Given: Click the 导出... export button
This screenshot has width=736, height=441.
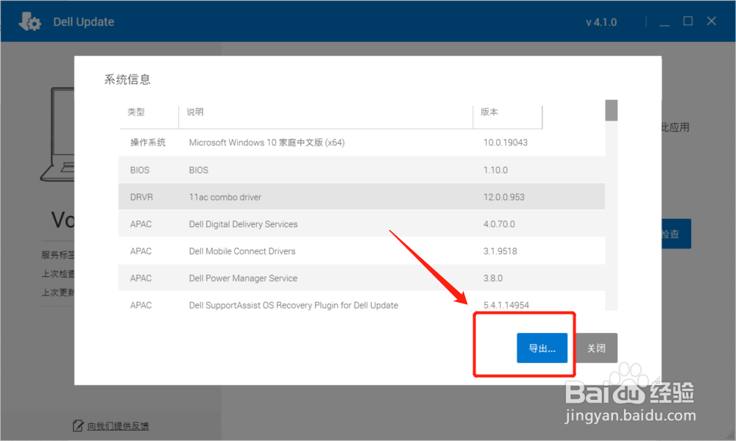Looking at the screenshot, I should click(542, 348).
